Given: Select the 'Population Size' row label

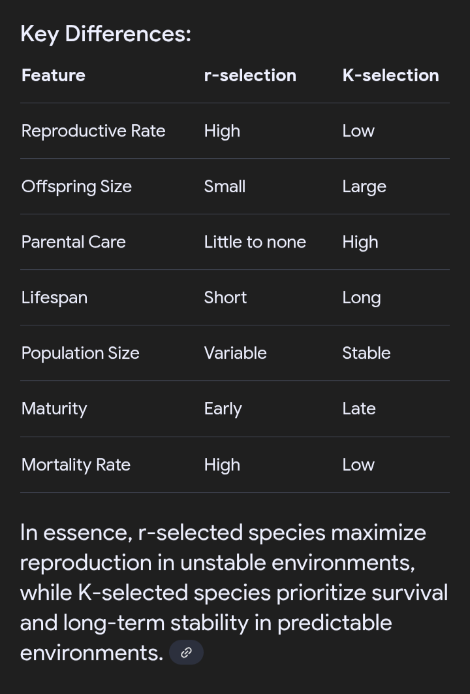Looking at the screenshot, I should click(x=80, y=353).
